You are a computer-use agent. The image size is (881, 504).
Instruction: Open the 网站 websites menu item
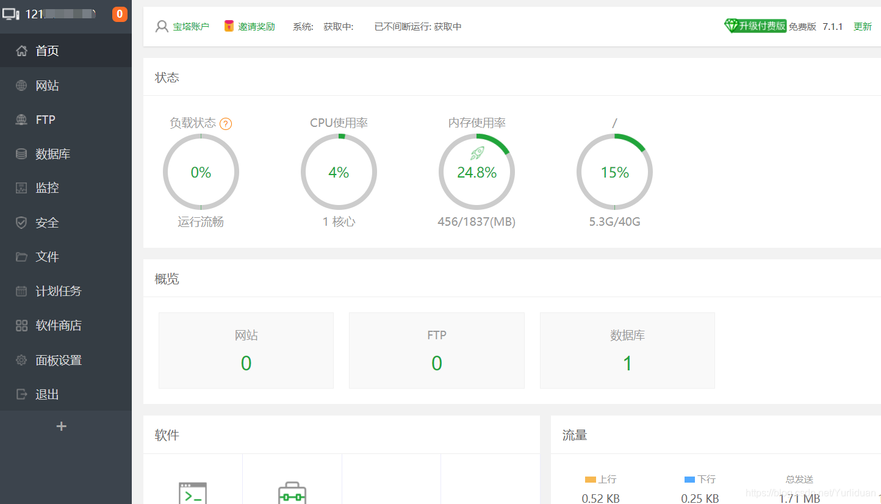tap(66, 85)
